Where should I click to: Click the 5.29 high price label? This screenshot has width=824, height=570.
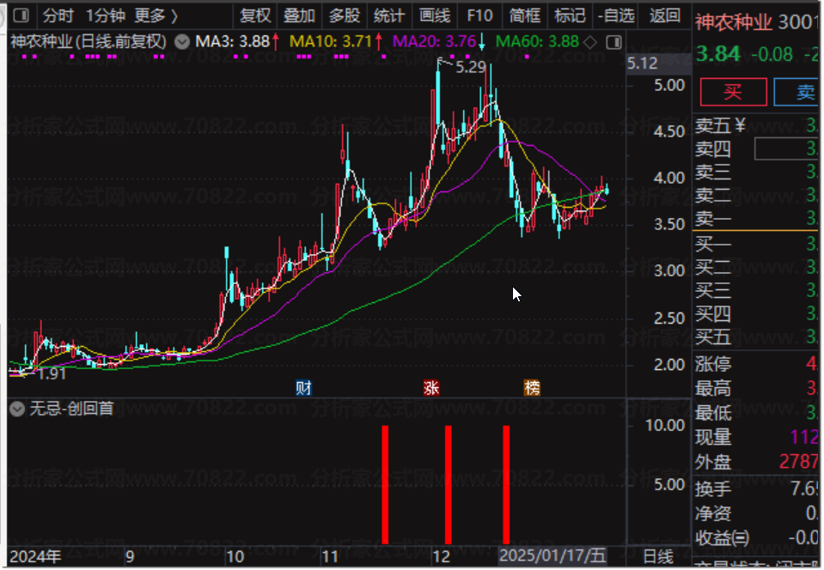pyautogui.click(x=471, y=67)
